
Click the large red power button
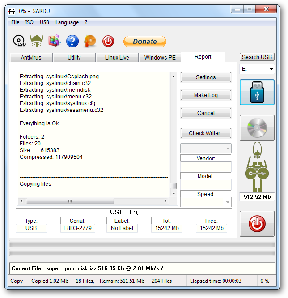(x=257, y=224)
